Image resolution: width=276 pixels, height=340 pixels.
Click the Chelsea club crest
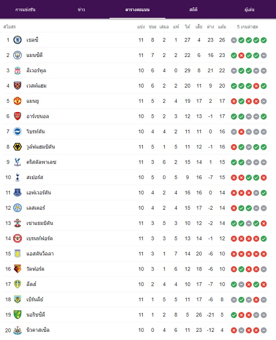click(x=17, y=40)
